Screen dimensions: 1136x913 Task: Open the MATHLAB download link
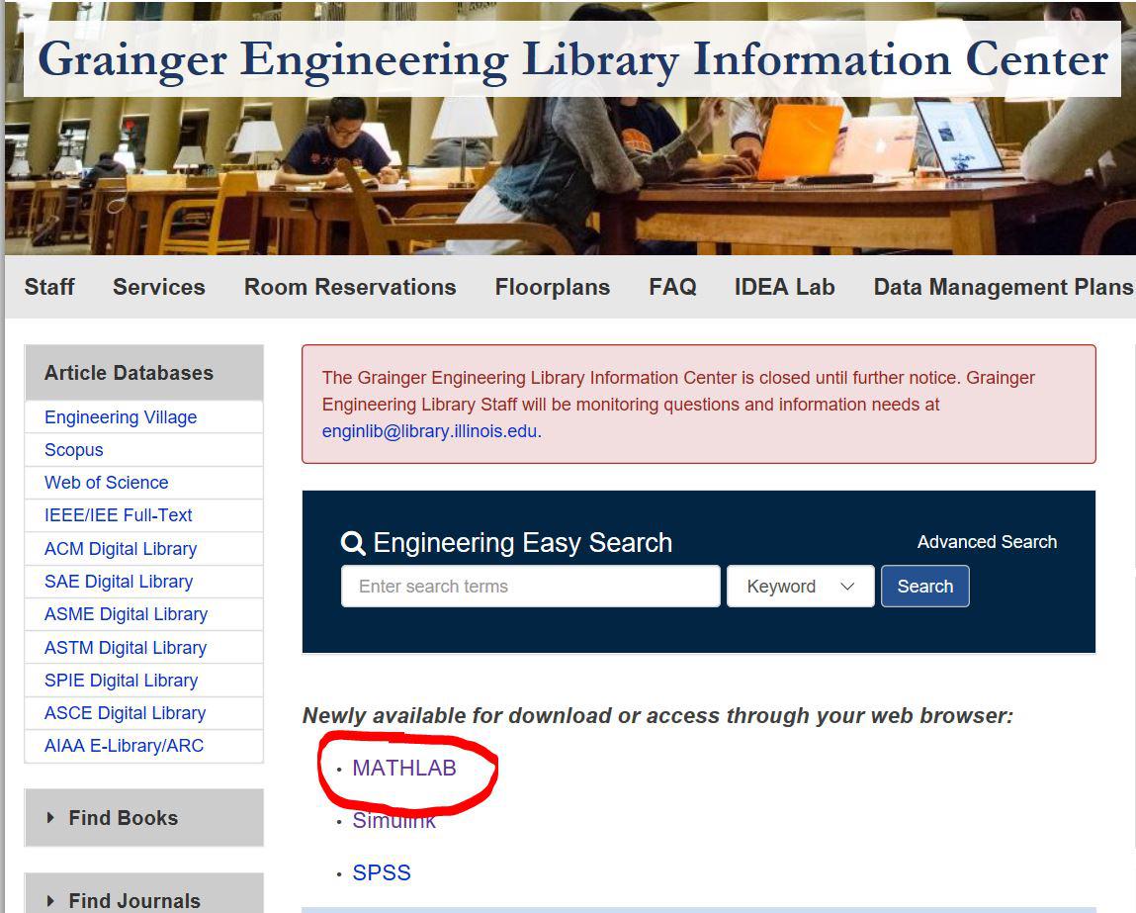pos(404,768)
